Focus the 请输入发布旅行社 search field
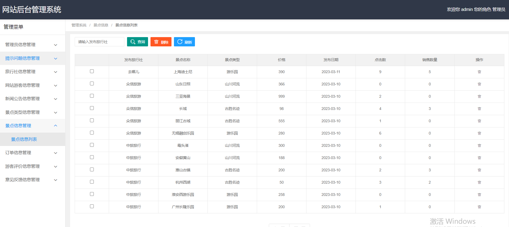Screen dimensions: 509x227 click(x=100, y=42)
